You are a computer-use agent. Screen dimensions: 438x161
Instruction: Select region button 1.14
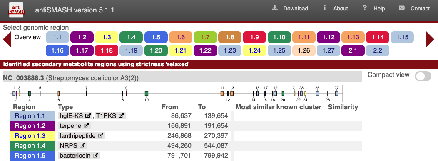[x=378, y=37]
